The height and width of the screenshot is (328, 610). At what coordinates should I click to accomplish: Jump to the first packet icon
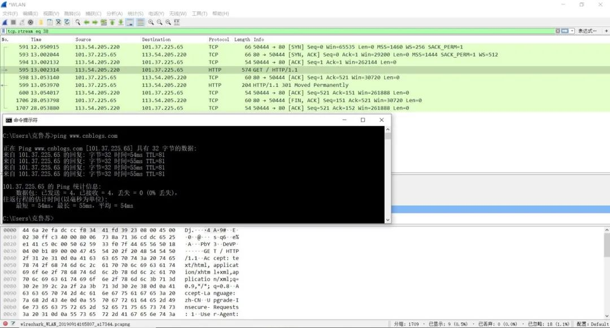tap(112, 22)
